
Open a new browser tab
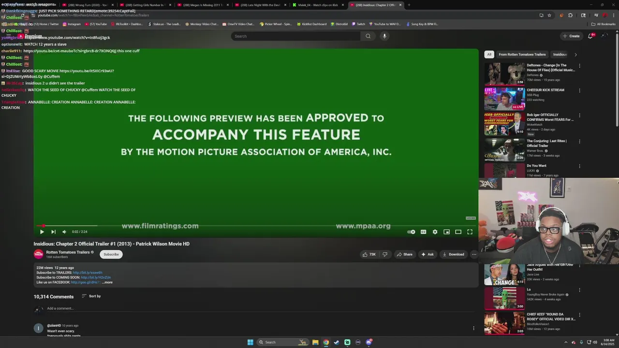pos(409,5)
